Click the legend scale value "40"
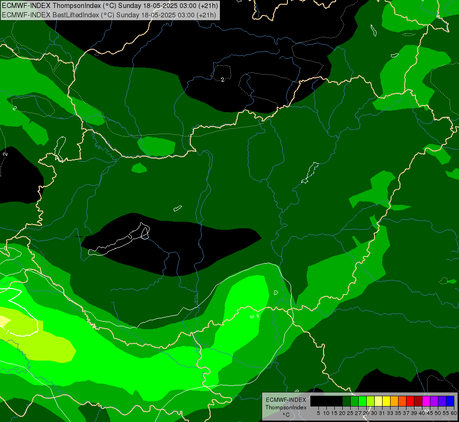The width and height of the screenshot is (459, 422). click(422, 413)
